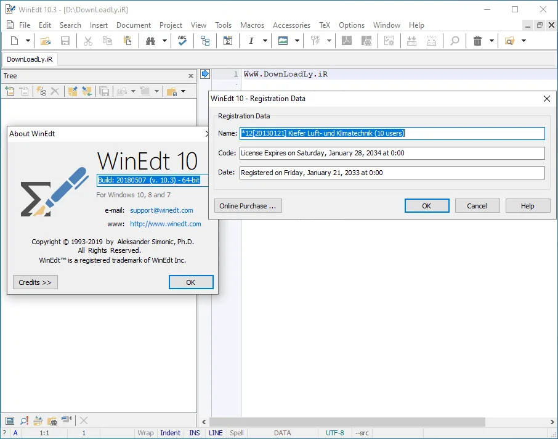This screenshot has height=439, width=558.
Task: Click the insert image picture toolbar icon
Action: click(x=283, y=41)
